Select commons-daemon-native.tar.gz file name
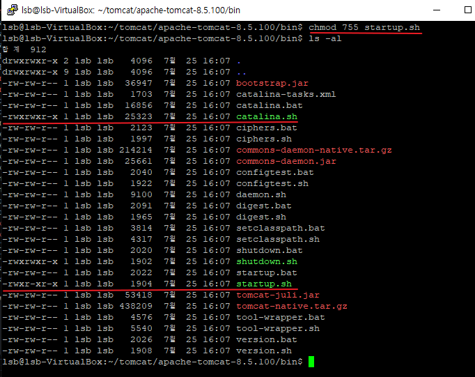The image size is (475, 377). (x=314, y=150)
